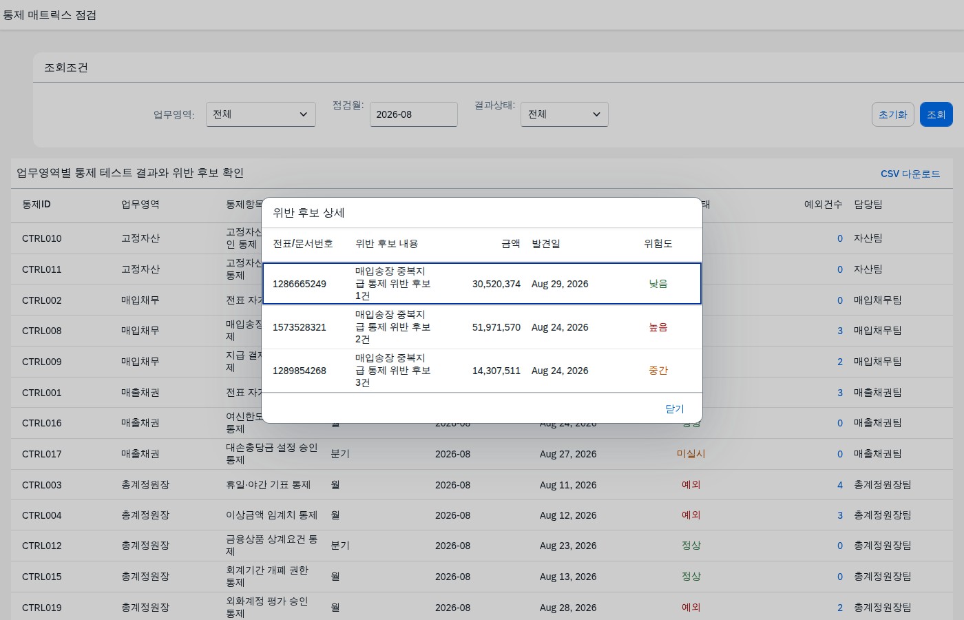
Task: Click the 중간 risk value
Action: click(x=658, y=371)
